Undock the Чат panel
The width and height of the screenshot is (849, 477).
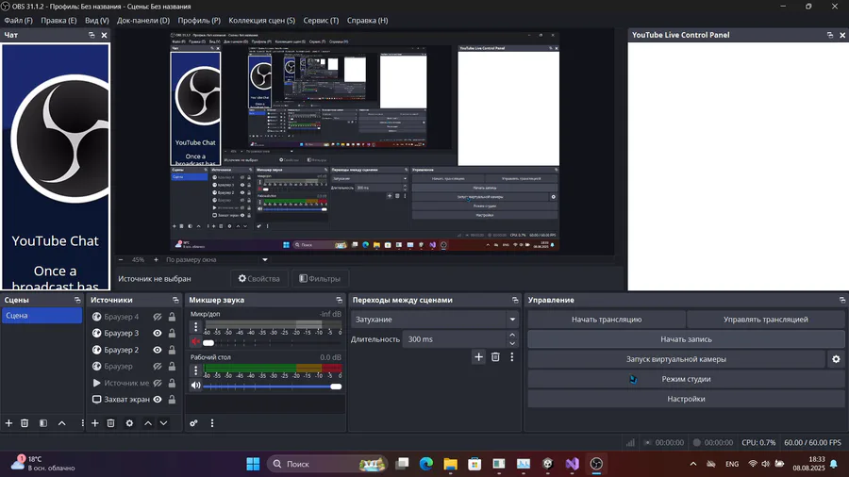click(92, 35)
